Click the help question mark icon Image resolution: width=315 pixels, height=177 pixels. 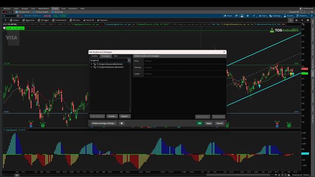pos(122,123)
